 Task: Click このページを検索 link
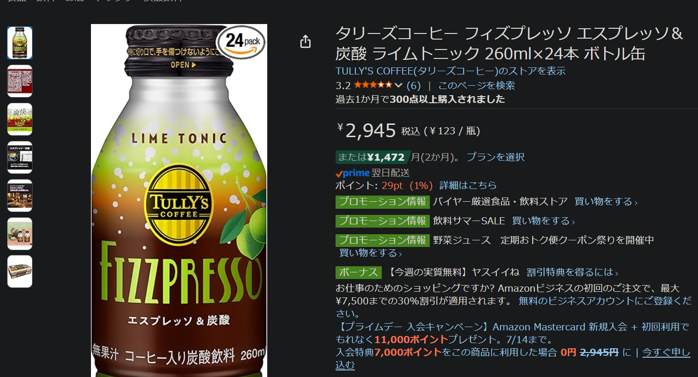click(476, 86)
